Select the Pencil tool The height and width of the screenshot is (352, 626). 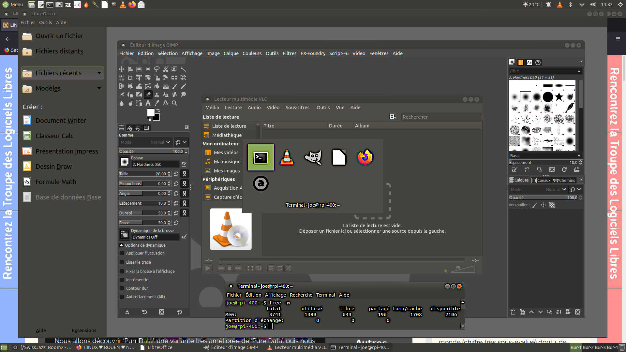183,86
